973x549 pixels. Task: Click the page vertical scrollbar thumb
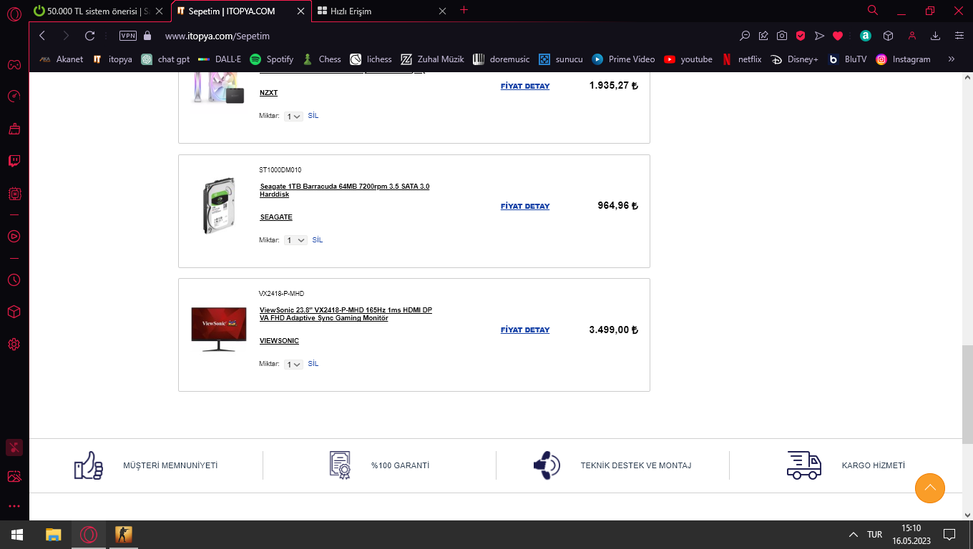pyautogui.click(x=967, y=395)
